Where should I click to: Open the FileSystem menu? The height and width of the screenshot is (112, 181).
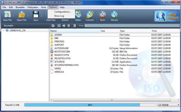(33, 7)
